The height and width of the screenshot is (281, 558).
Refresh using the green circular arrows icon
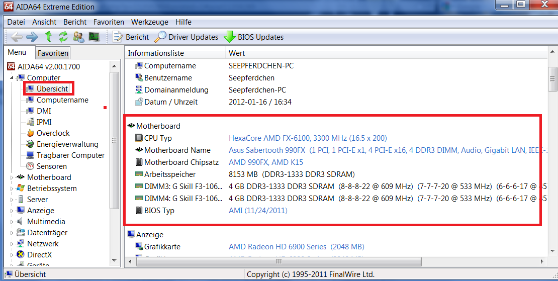(x=63, y=37)
